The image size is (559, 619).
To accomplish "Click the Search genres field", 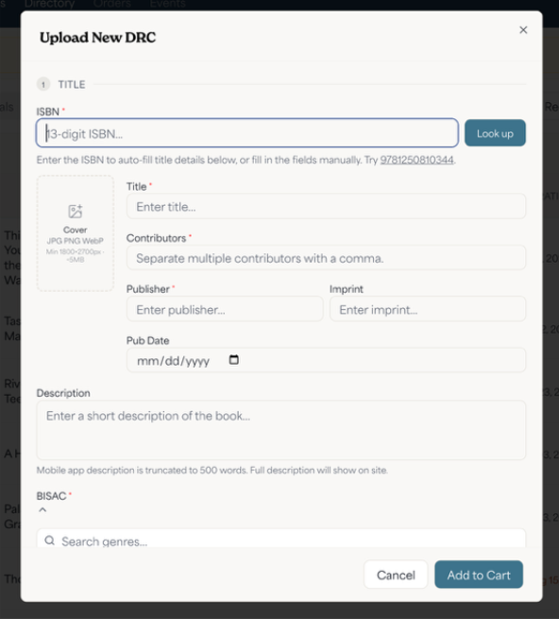I will 280,539.
